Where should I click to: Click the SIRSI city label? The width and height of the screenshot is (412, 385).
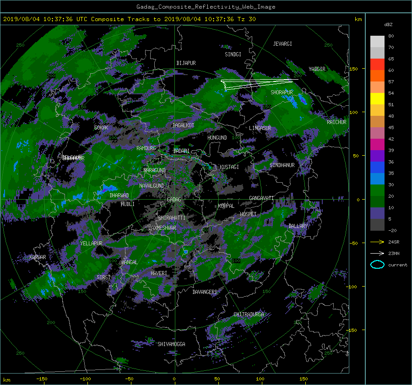pyautogui.click(x=103, y=277)
